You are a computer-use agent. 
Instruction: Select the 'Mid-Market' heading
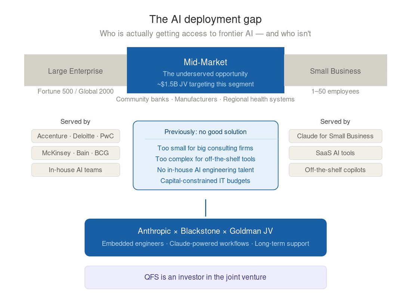pyautogui.click(x=205, y=62)
